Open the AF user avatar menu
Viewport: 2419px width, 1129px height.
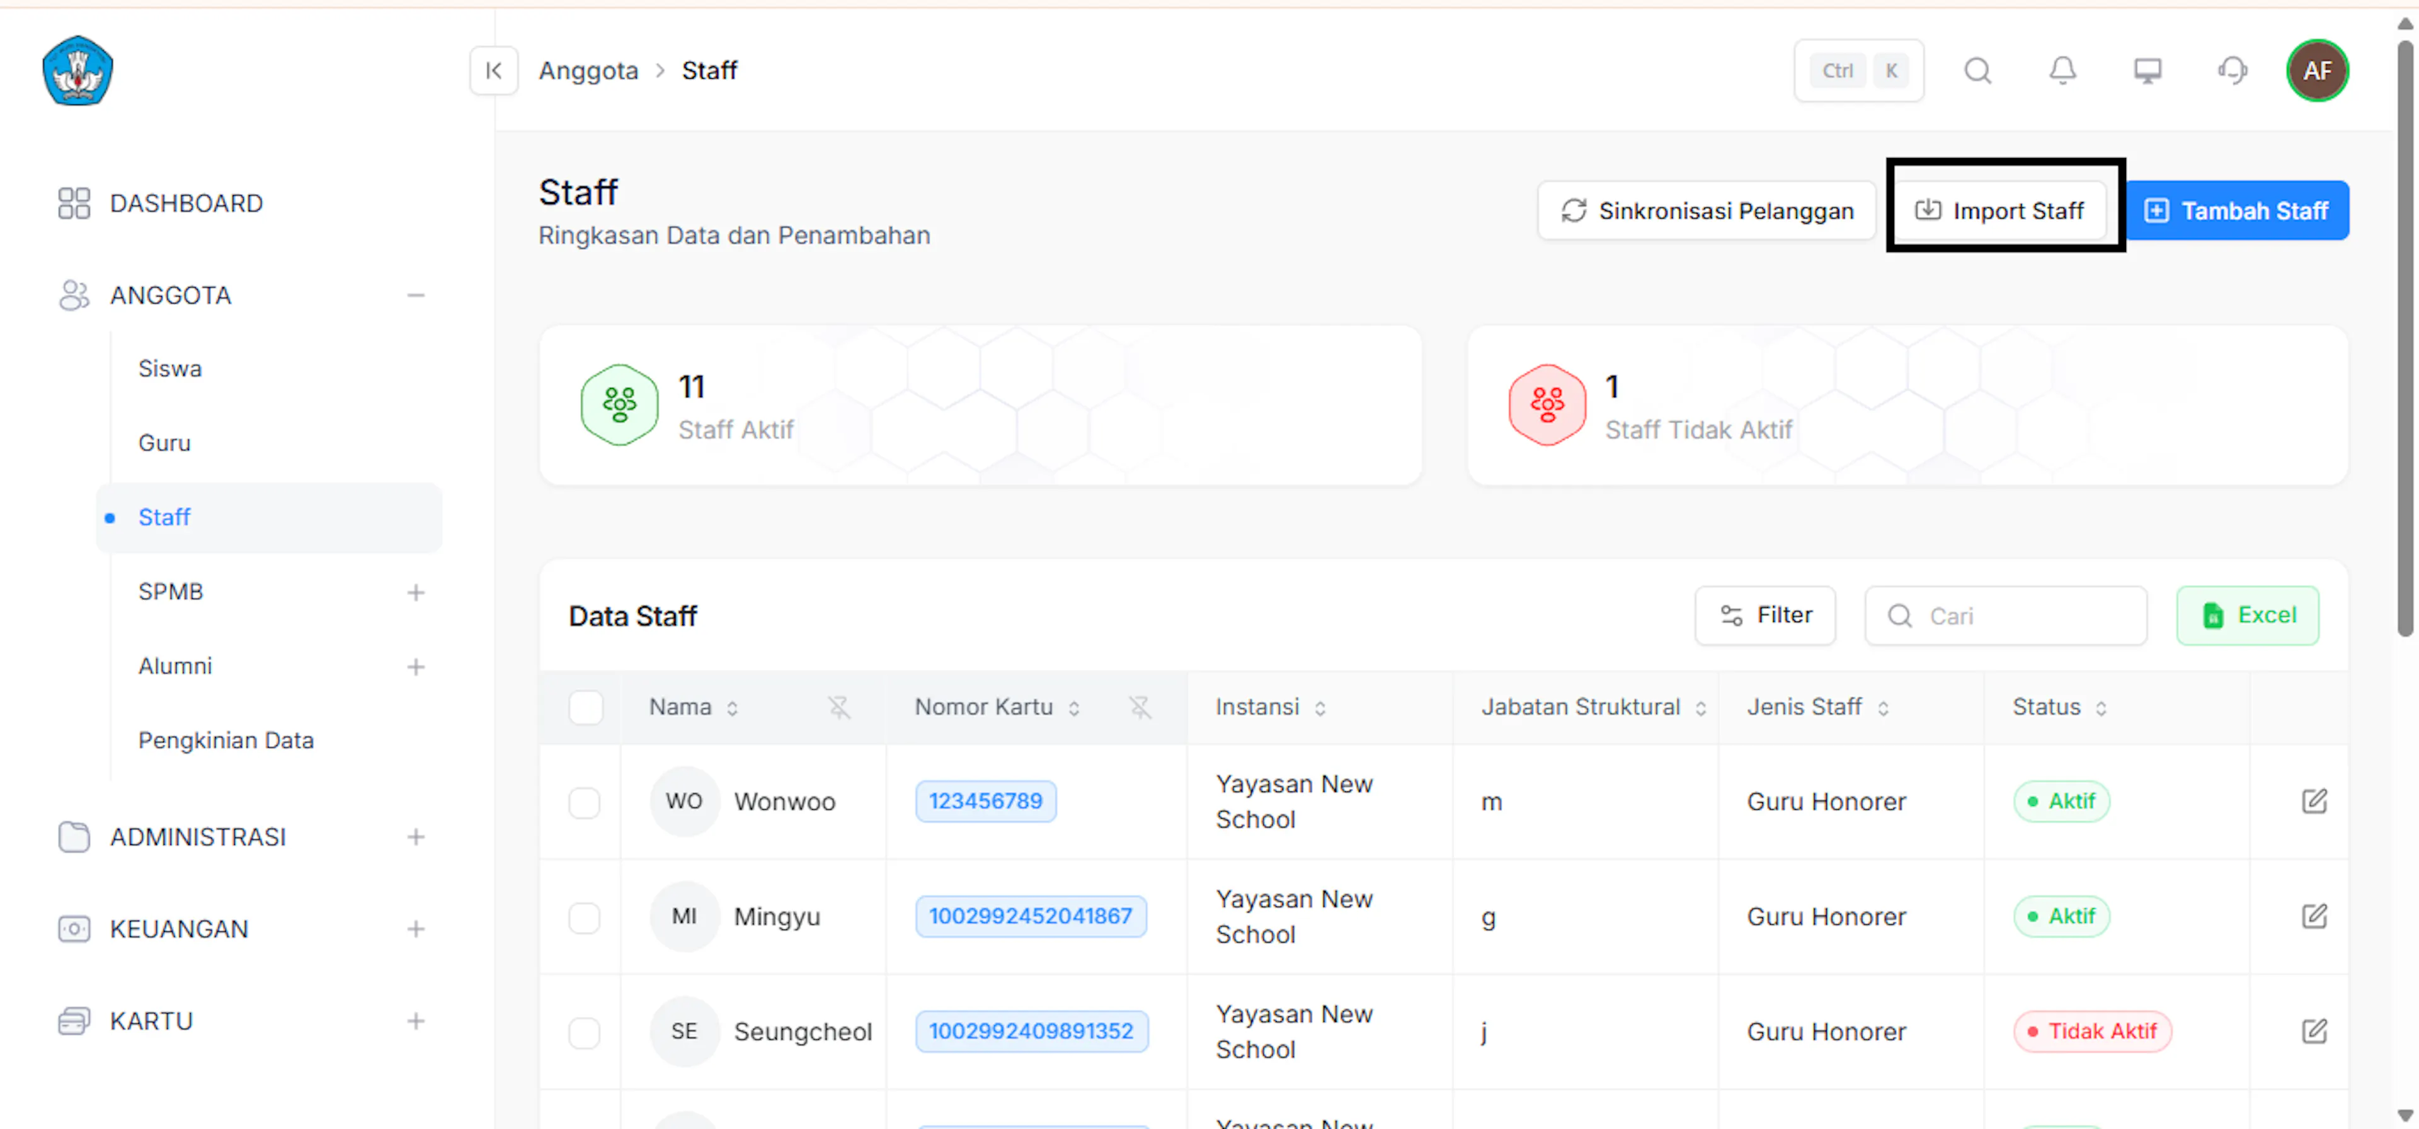click(2317, 71)
